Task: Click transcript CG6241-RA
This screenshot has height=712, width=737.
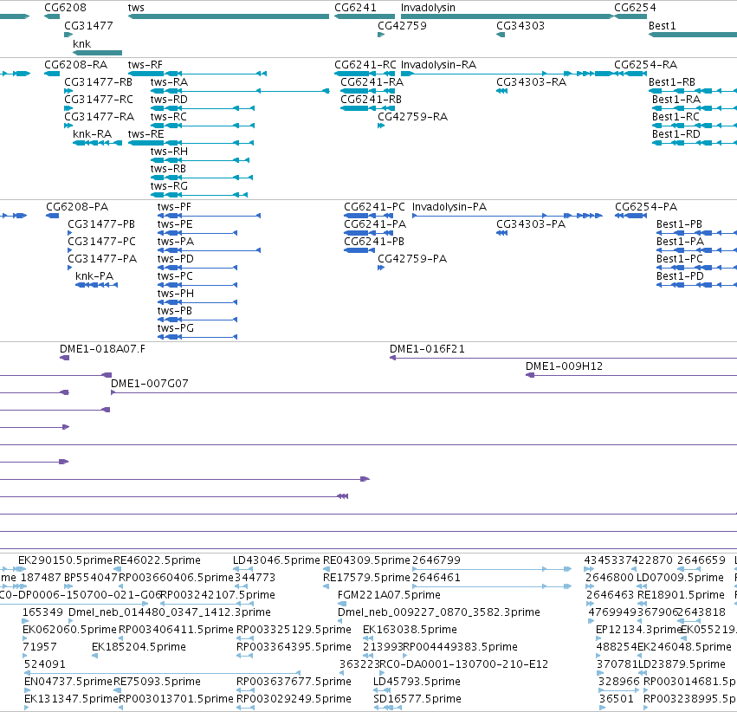Action: [367, 91]
